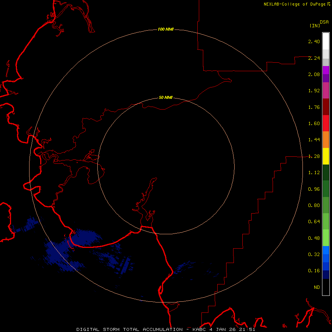Viewport: 332px width, 332px height.
Task: Click the 1.76 legend value
Action: pos(314,107)
